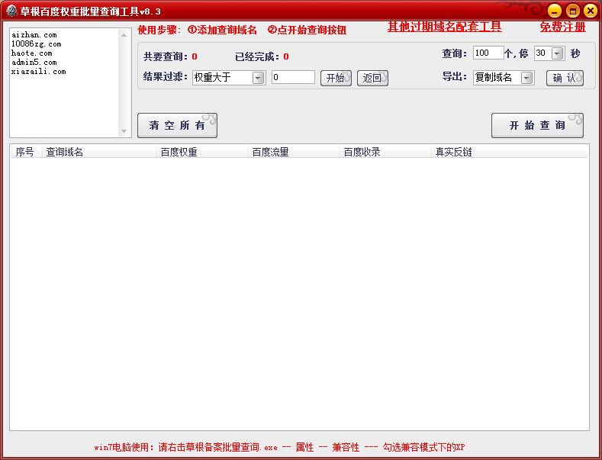Click the 开始 filter button
The width and height of the screenshot is (602, 460).
[x=336, y=78]
